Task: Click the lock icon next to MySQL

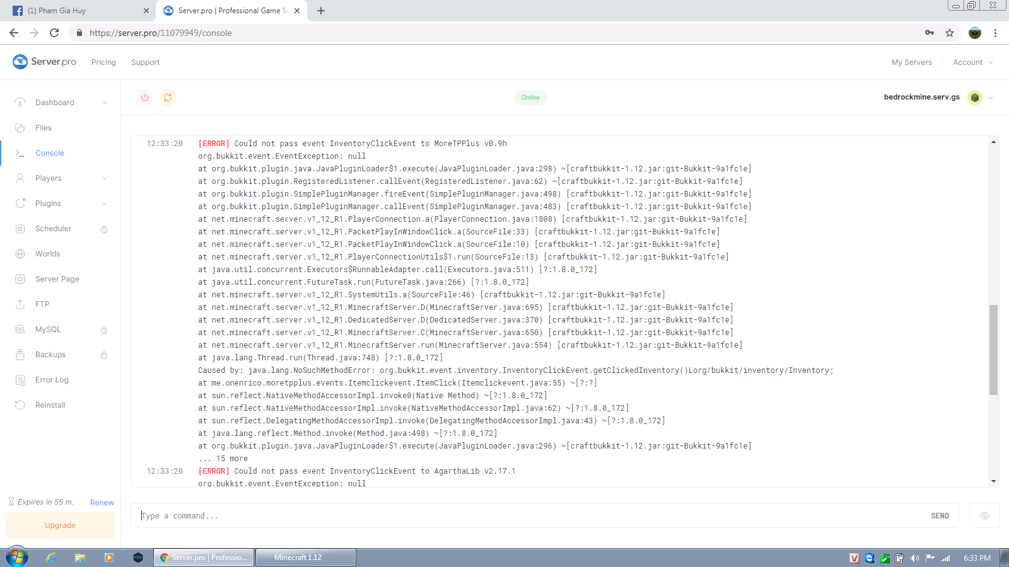Action: pyautogui.click(x=104, y=329)
